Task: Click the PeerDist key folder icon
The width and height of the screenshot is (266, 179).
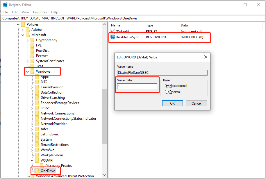Action: pyautogui.click(x=33, y=50)
